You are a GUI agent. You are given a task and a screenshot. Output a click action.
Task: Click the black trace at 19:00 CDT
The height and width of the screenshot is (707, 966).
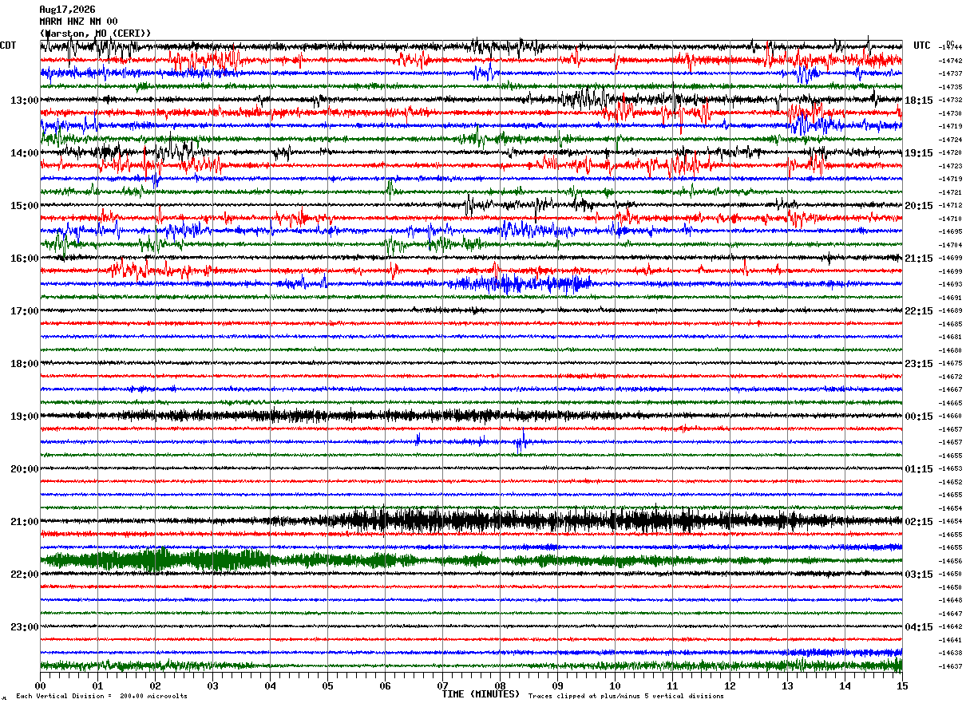click(x=471, y=416)
